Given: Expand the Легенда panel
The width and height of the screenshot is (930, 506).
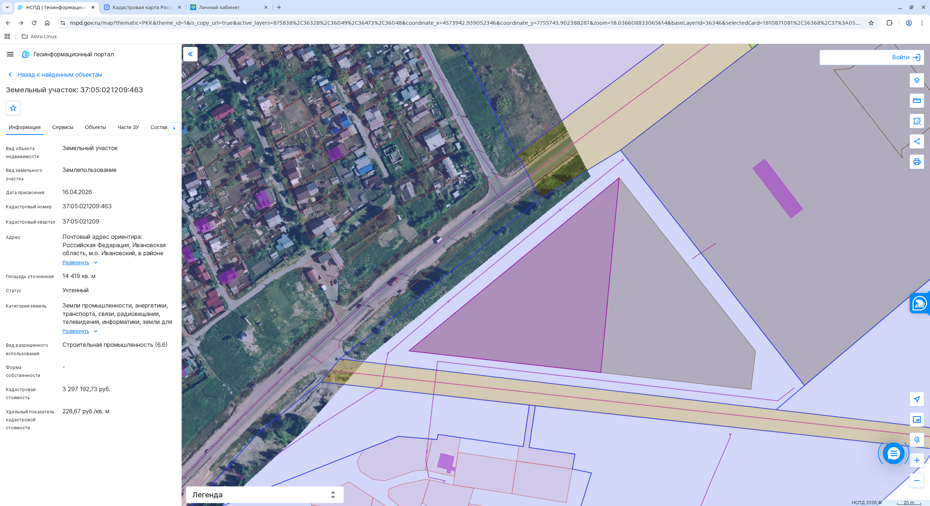Looking at the screenshot, I should [264, 495].
